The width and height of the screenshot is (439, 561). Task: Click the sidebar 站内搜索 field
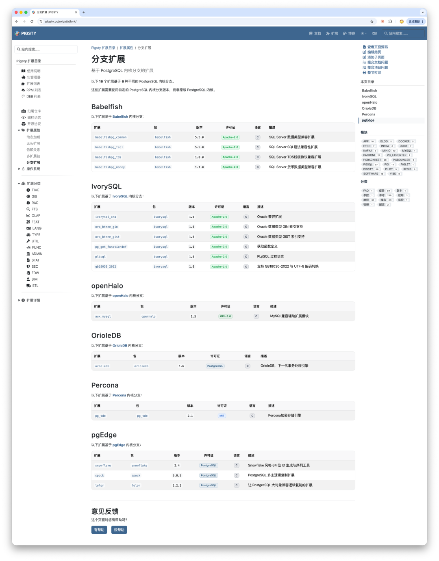click(x=46, y=49)
